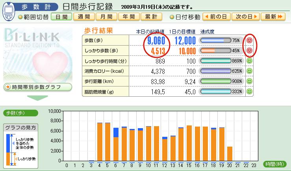
Task: Click the 歩行結果 section heading
Action: (x=98, y=31)
